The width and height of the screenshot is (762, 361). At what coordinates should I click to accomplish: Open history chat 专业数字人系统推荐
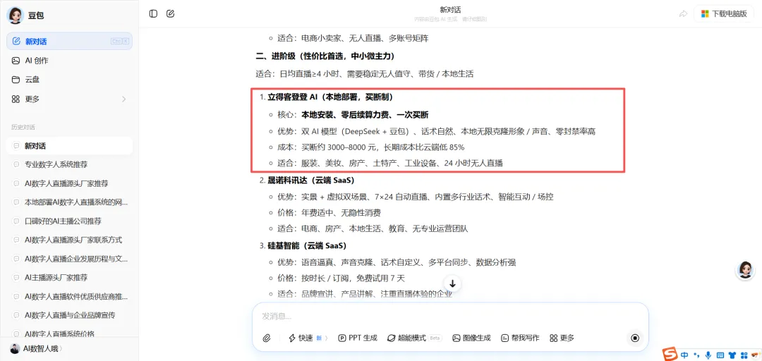click(69, 164)
